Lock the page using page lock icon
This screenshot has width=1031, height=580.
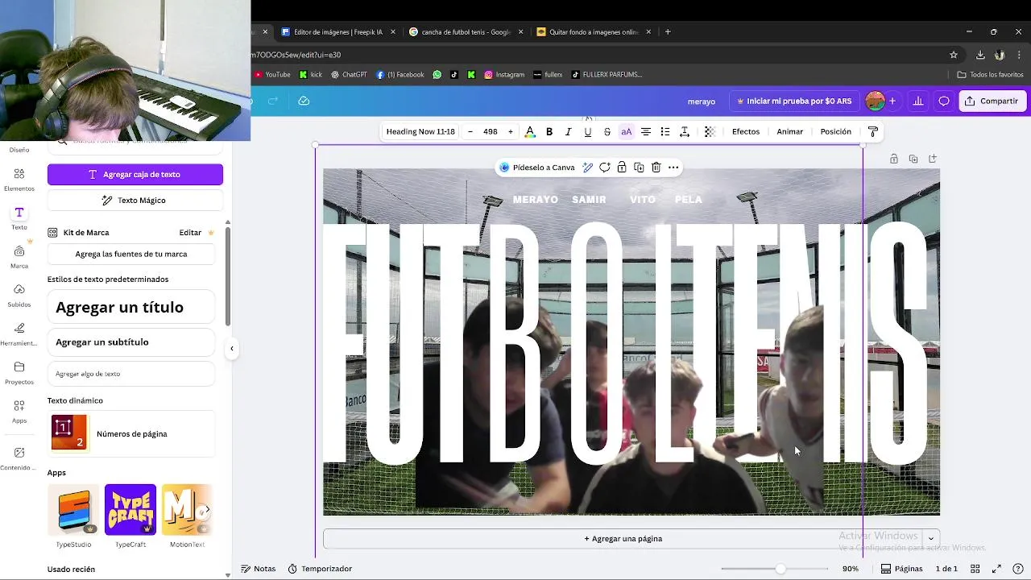[x=894, y=159]
